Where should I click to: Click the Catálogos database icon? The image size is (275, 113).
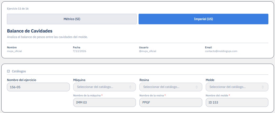8,71
